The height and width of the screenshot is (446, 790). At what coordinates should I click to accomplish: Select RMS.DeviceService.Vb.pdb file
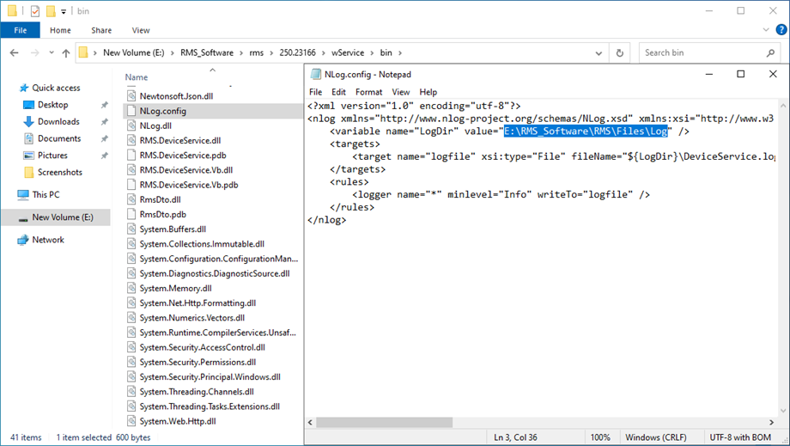(x=189, y=185)
